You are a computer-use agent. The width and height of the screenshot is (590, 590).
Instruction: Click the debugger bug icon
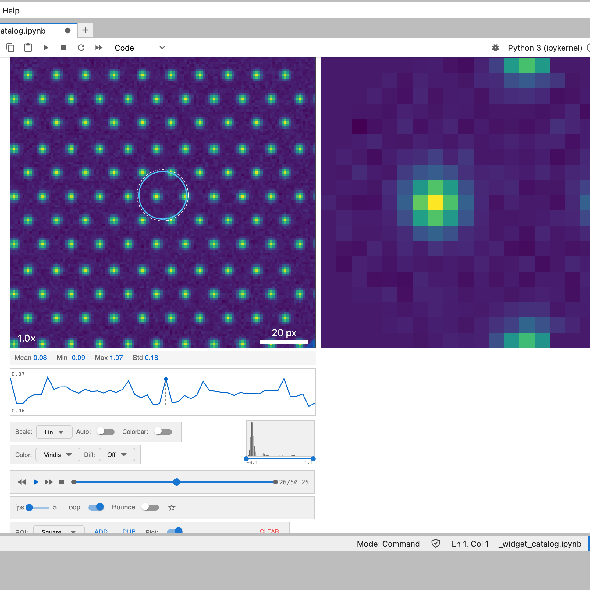(495, 48)
